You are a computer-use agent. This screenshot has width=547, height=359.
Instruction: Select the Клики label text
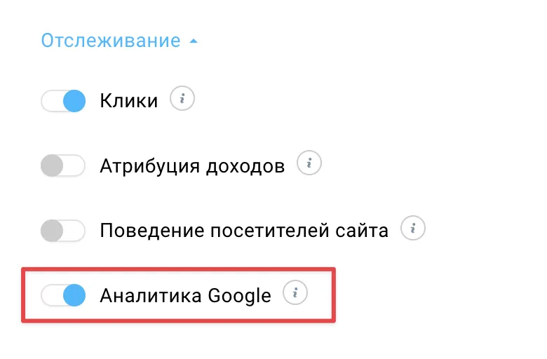(x=129, y=101)
